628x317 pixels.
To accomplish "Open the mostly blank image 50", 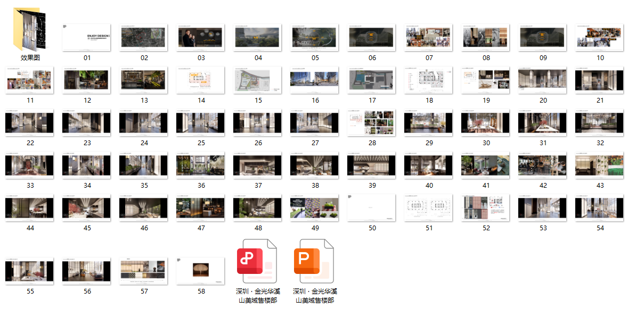I will point(372,207).
